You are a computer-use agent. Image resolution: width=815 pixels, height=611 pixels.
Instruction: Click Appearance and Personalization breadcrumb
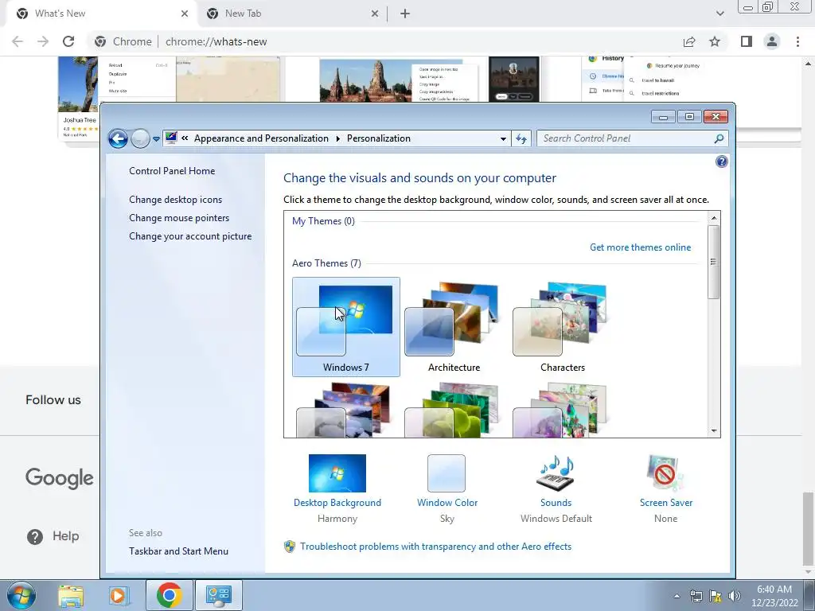coord(261,138)
